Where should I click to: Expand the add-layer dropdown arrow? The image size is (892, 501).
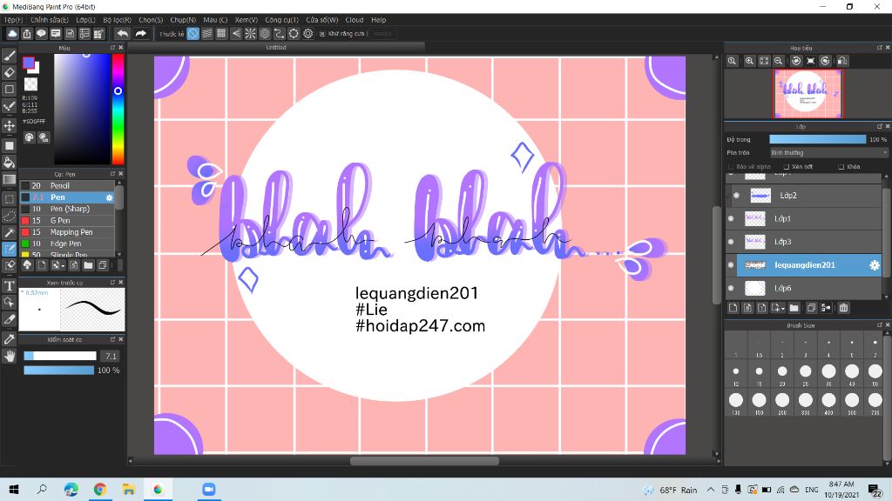tap(783, 309)
